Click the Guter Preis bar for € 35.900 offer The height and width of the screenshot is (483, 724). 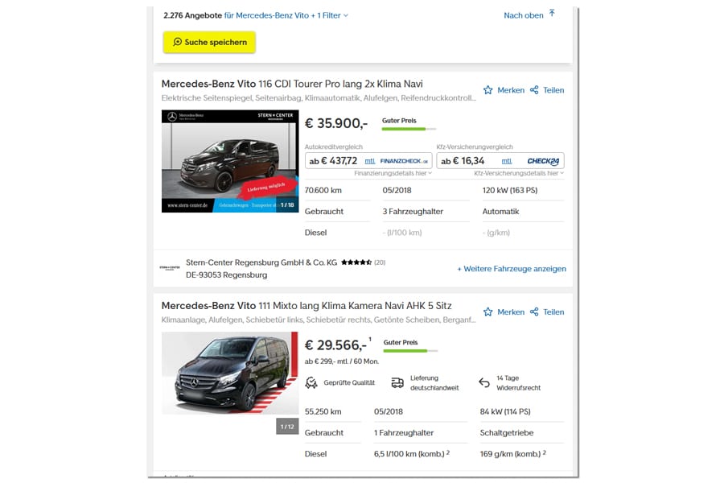click(x=409, y=129)
